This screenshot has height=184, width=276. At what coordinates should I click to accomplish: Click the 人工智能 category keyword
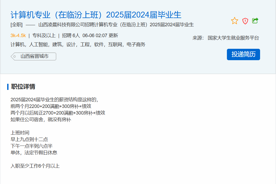[x=39, y=45]
